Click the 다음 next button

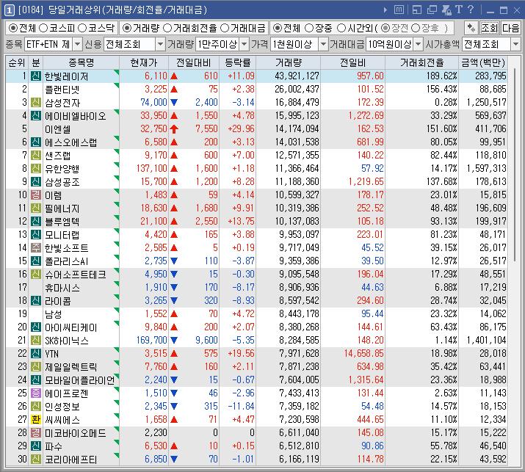click(x=510, y=28)
